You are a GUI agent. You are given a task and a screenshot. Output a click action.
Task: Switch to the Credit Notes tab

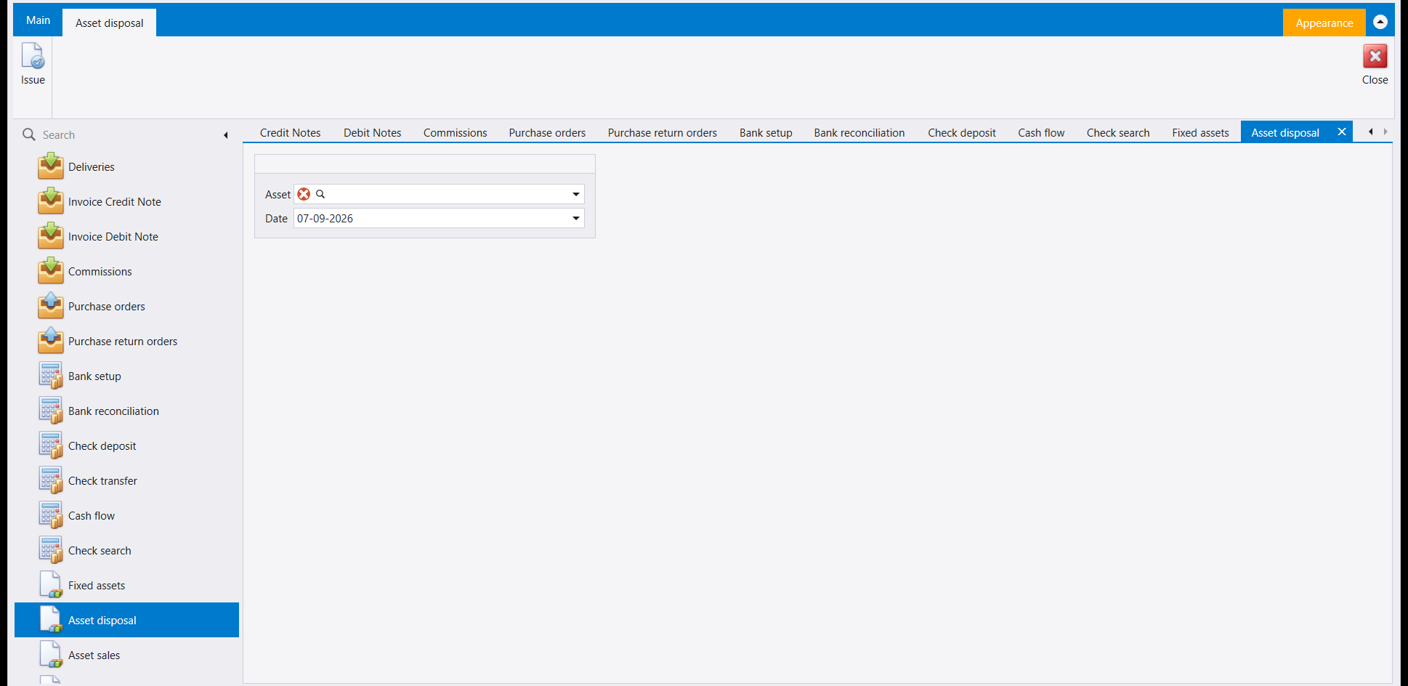(x=290, y=133)
